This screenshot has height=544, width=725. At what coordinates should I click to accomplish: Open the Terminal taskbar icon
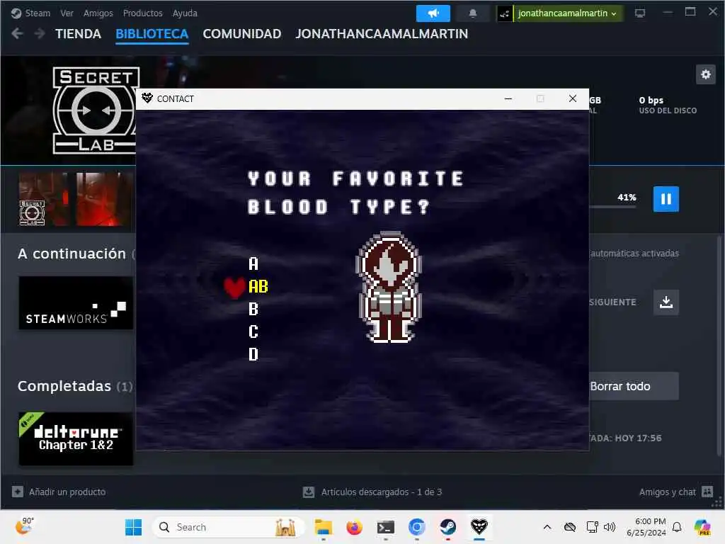(x=385, y=527)
